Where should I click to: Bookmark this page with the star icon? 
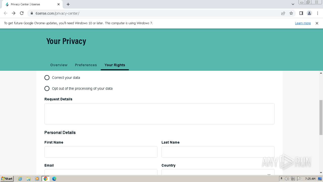pos(291,13)
